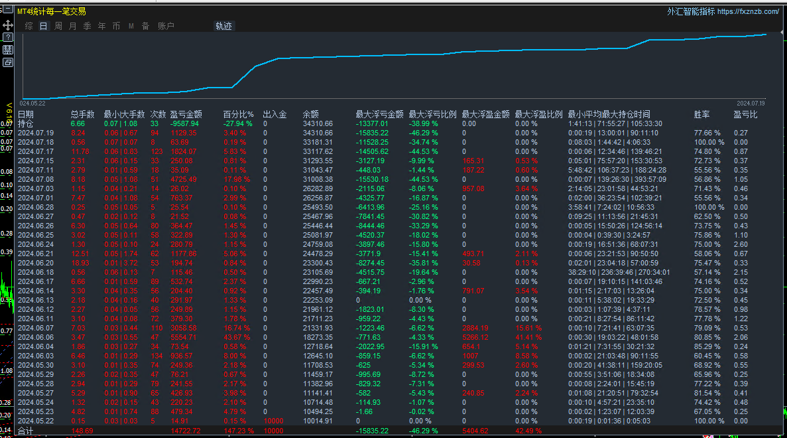Open the 备 notes tab
The height and width of the screenshot is (438, 787).
146,26
